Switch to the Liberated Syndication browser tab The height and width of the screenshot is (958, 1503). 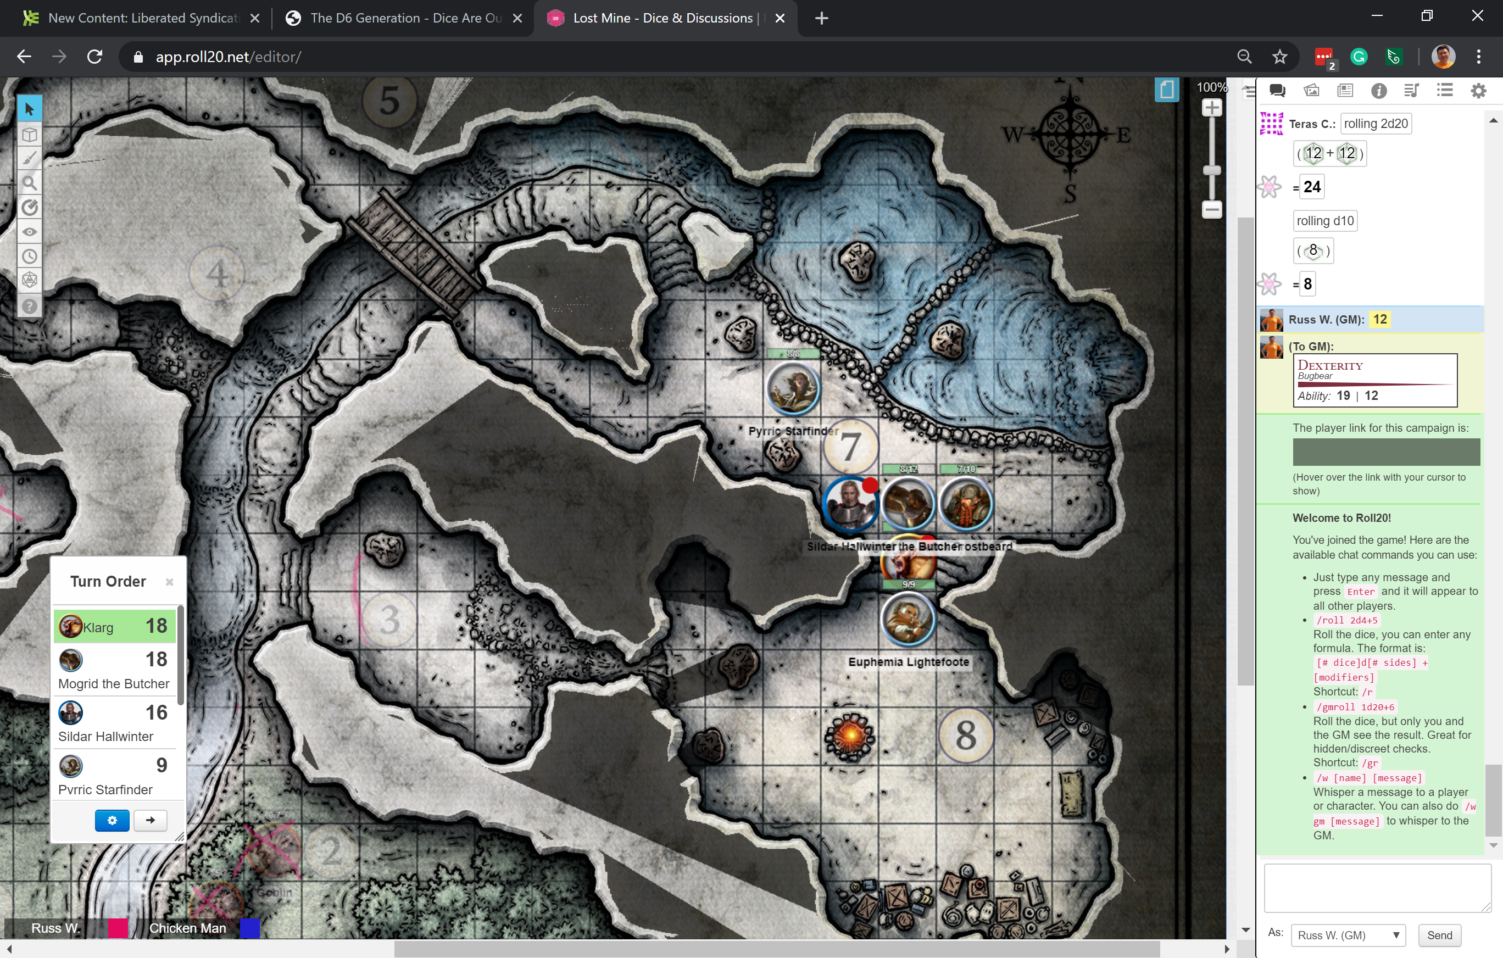(x=141, y=18)
